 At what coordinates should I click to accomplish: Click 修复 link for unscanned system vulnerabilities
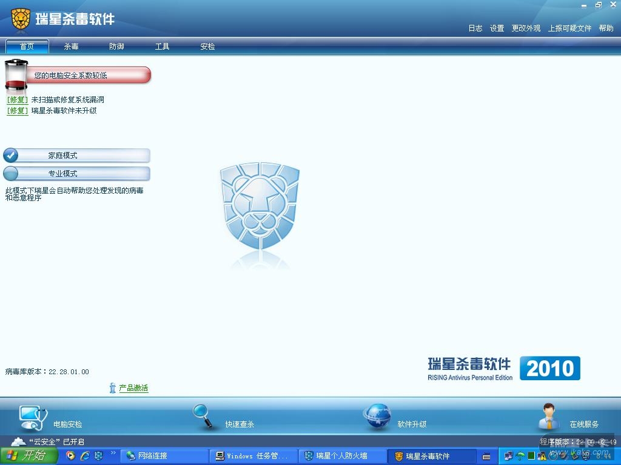pyautogui.click(x=18, y=100)
